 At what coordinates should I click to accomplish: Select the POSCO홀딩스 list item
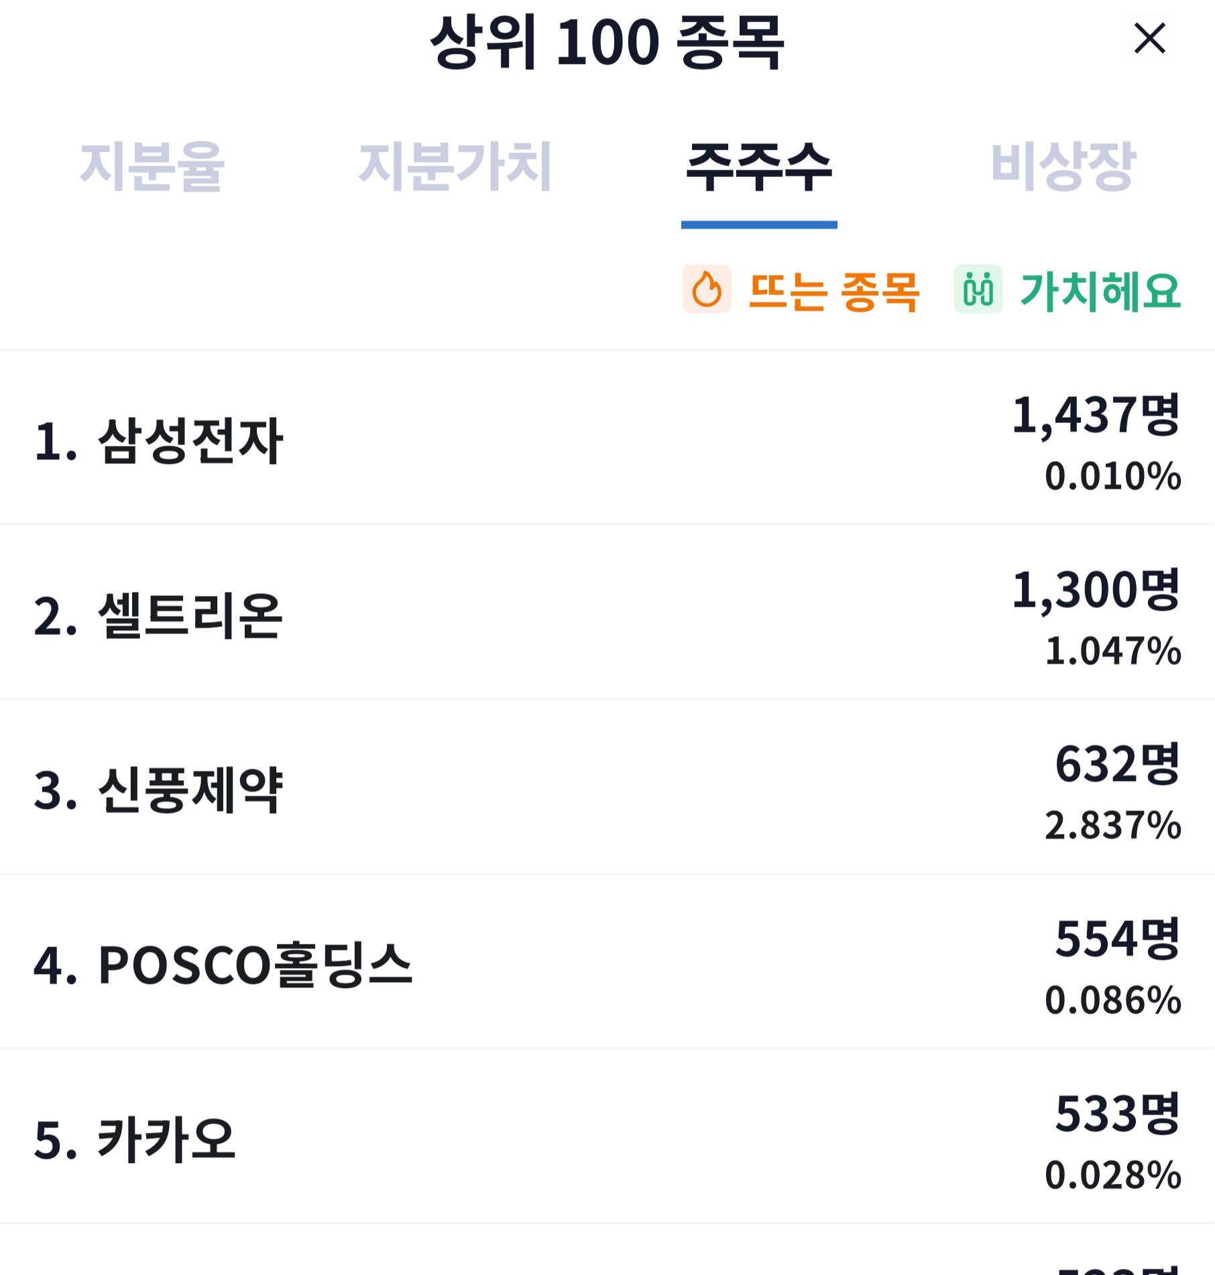pos(607,963)
